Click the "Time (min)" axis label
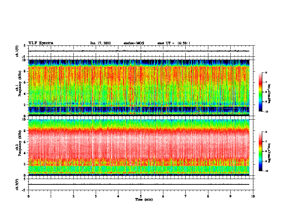Viewport: 285px width, 220px height. coord(144,200)
